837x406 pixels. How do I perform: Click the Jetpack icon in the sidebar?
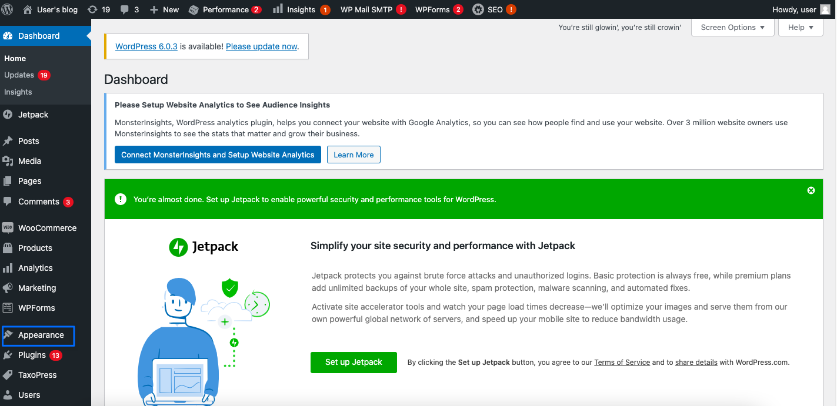8,115
